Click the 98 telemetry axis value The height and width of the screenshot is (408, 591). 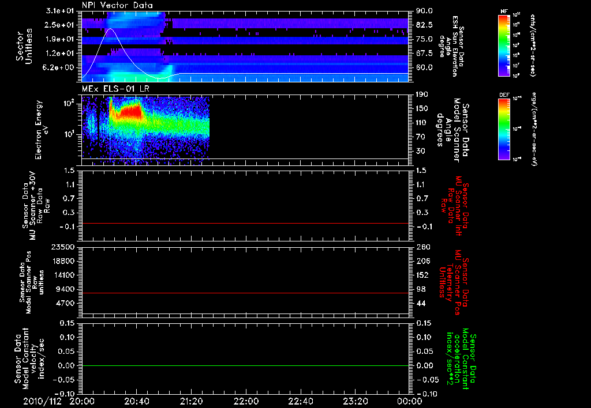click(420, 289)
